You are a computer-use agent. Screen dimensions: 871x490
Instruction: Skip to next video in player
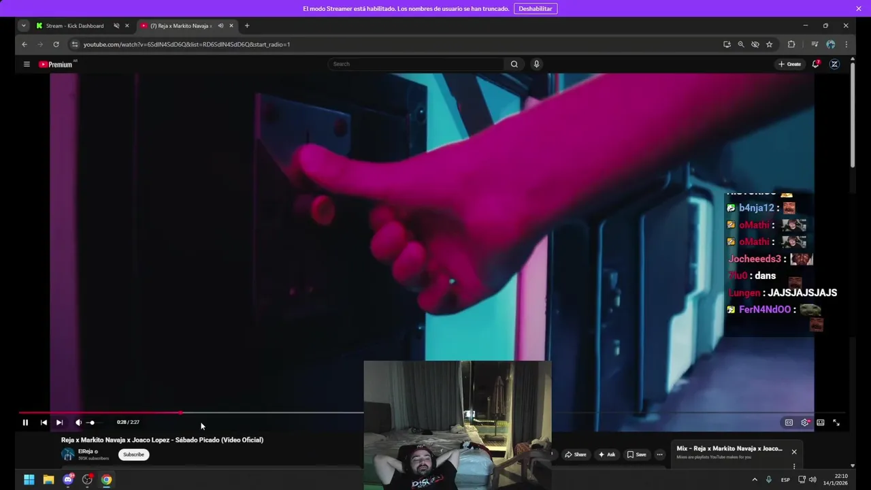point(59,423)
